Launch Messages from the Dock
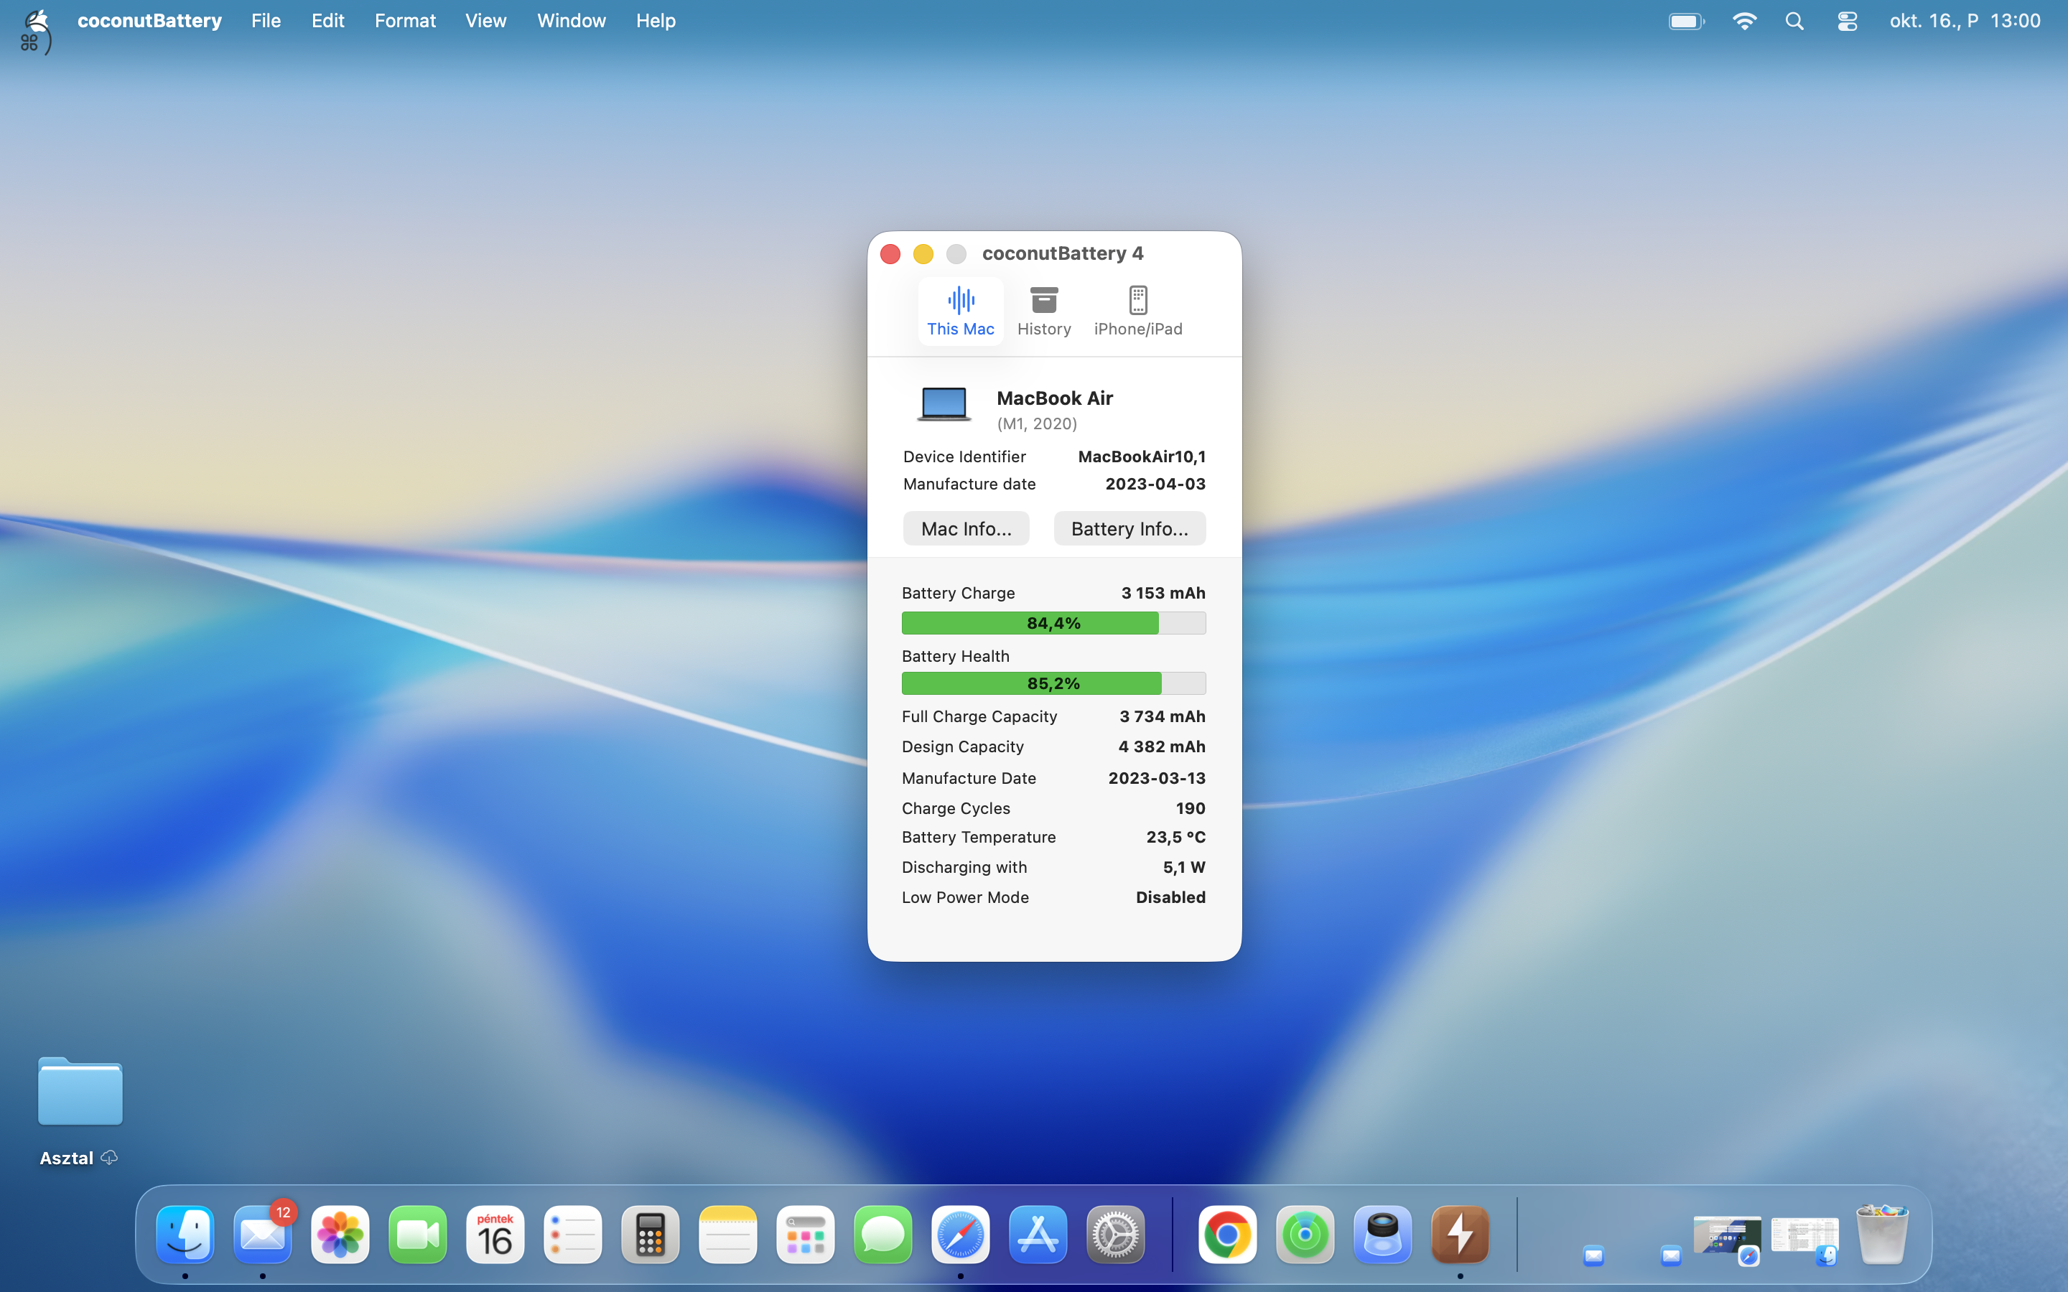This screenshot has width=2068, height=1292. 882,1234
